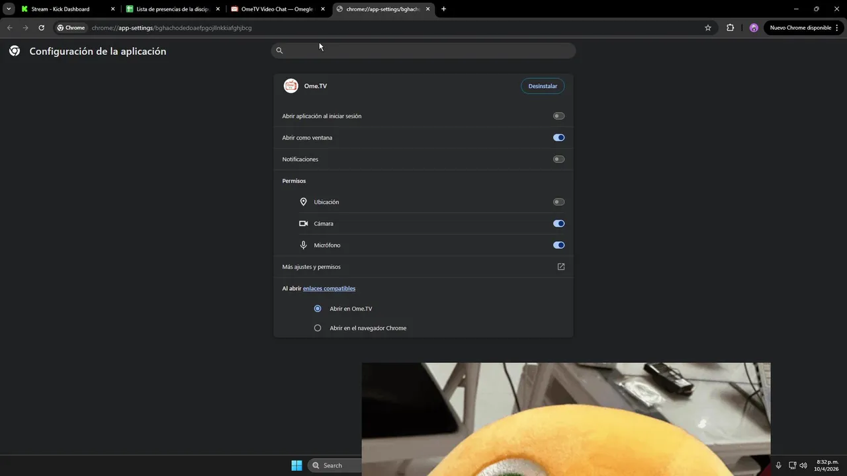Click the Ubicación location pin icon
The height and width of the screenshot is (476, 847).
click(x=303, y=202)
